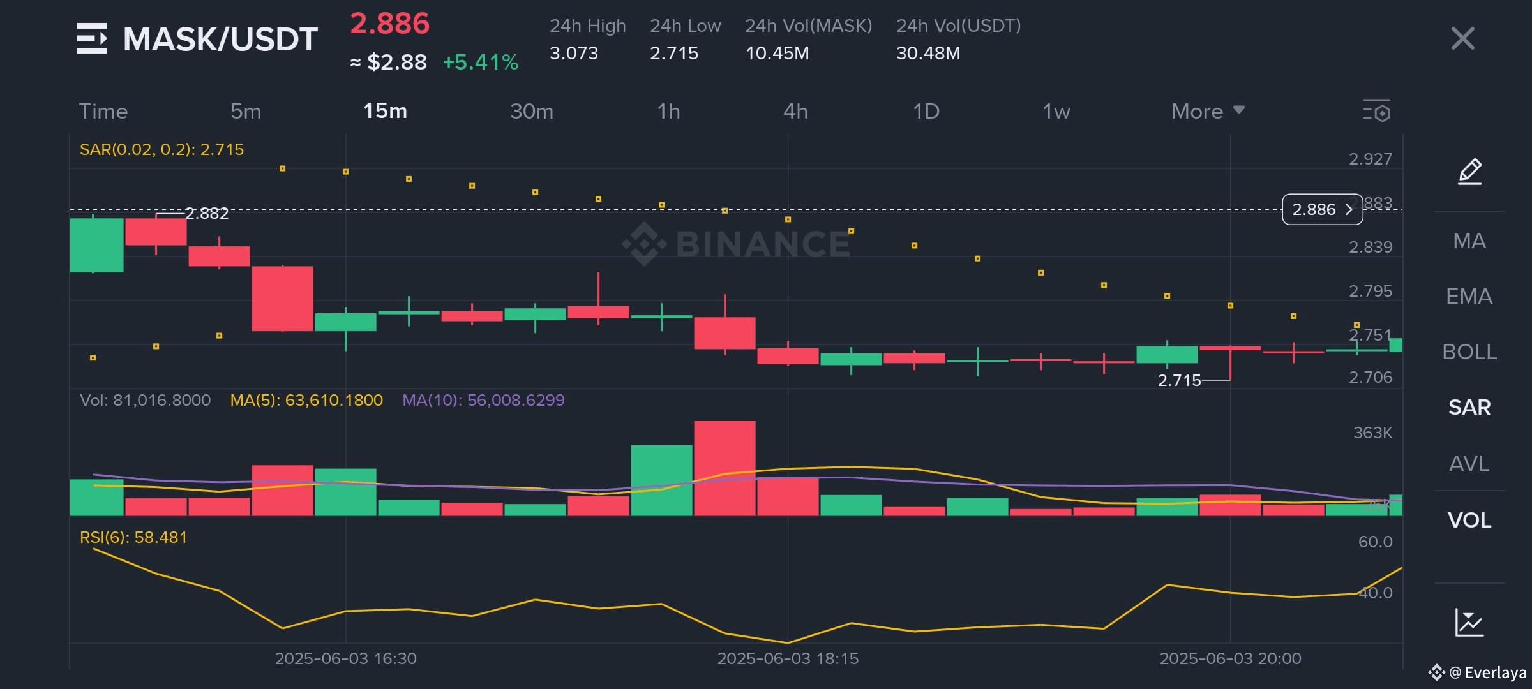
Task: Switch to the Time line view
Action: 103,112
